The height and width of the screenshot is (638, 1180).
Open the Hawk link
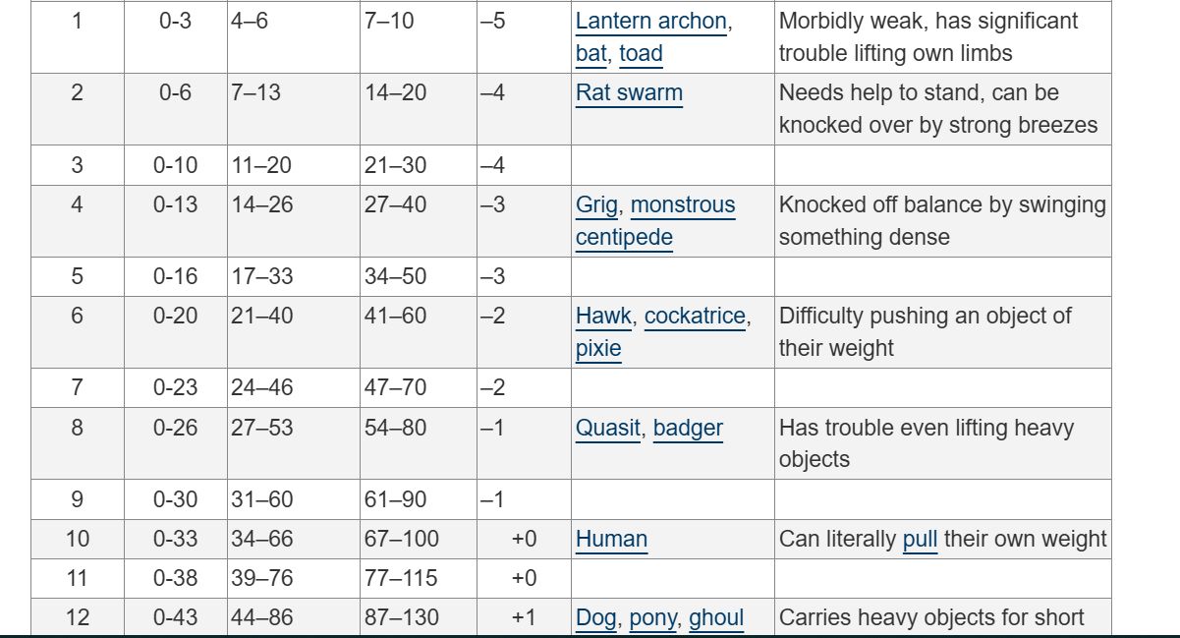(x=603, y=317)
